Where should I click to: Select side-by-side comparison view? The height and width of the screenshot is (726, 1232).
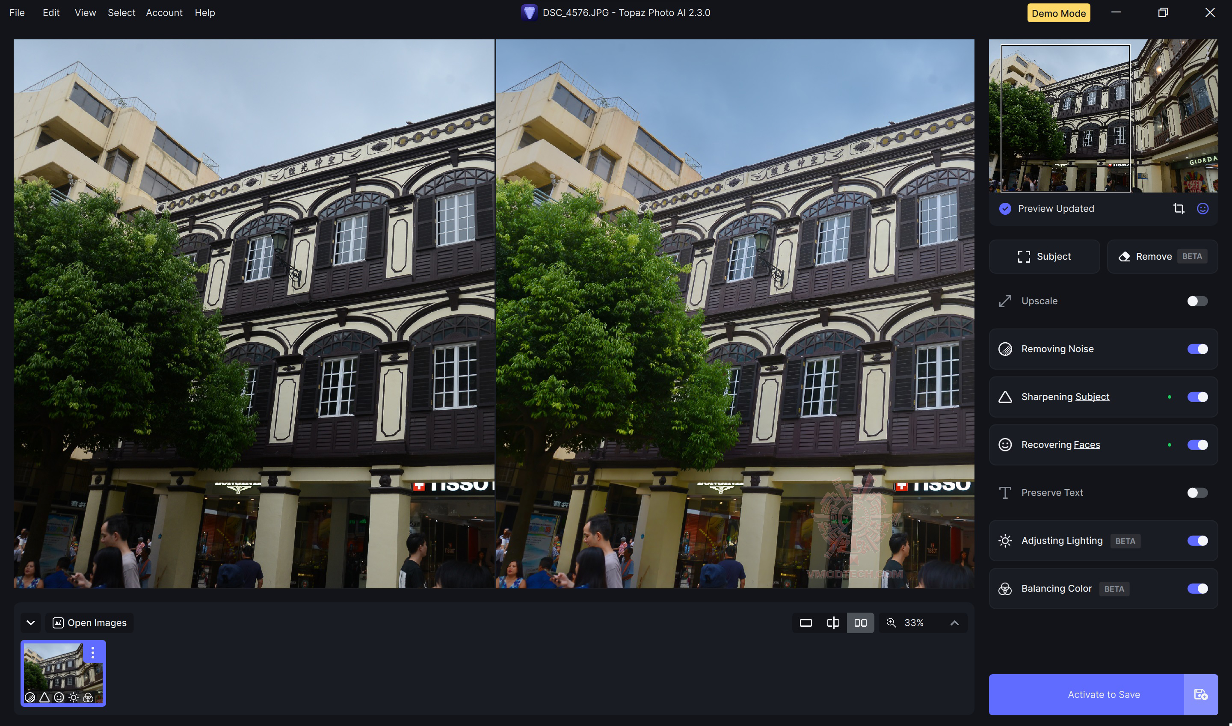(x=860, y=623)
